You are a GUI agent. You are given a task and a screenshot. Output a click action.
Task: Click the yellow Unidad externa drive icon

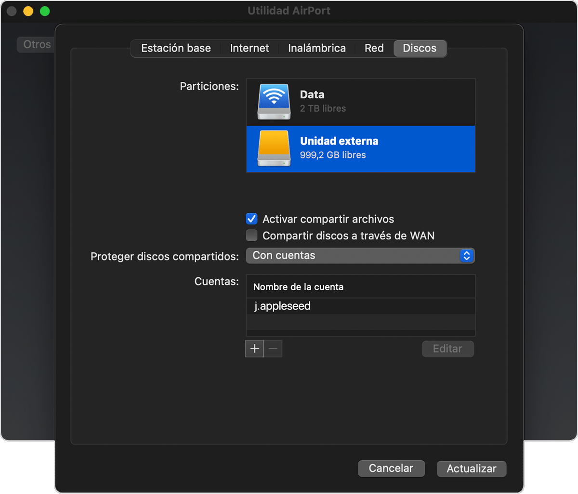click(274, 148)
